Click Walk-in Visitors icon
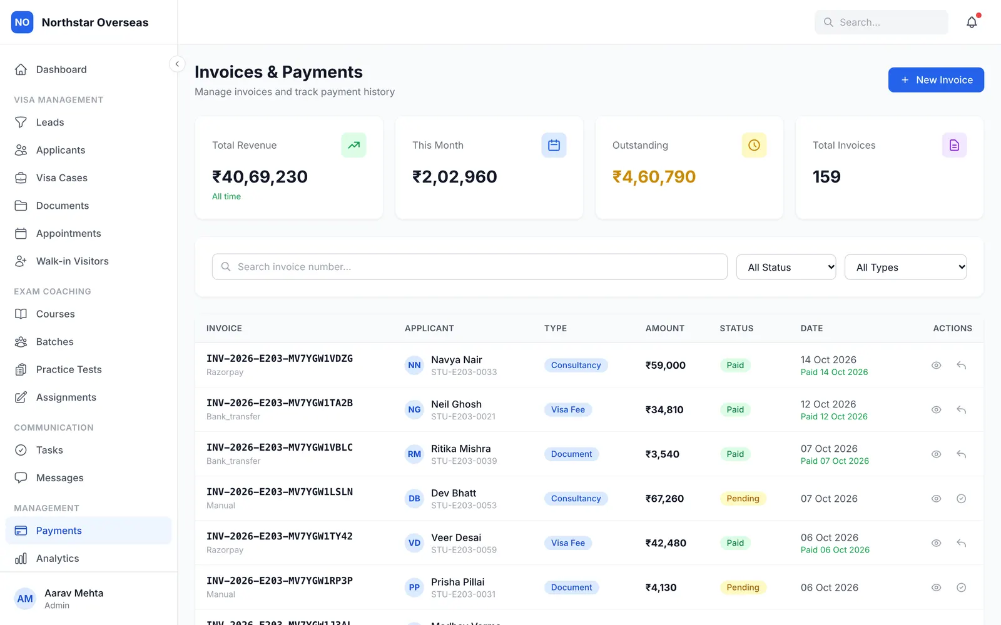1001x625 pixels. [x=21, y=261]
